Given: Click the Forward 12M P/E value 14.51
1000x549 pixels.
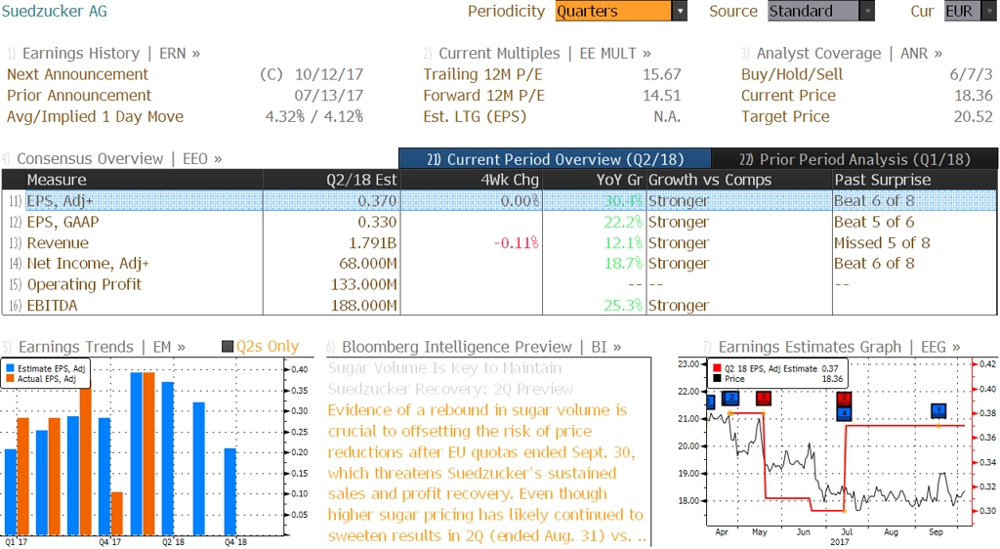Looking at the screenshot, I should click(x=661, y=96).
